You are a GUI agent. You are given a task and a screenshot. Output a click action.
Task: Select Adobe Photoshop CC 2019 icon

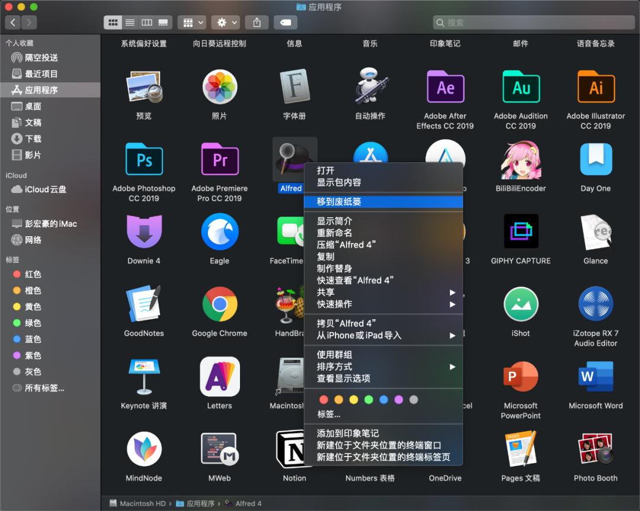pyautogui.click(x=144, y=159)
